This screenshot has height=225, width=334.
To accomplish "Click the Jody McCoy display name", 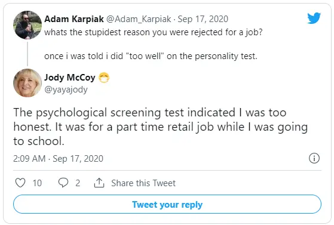I will pos(70,78).
